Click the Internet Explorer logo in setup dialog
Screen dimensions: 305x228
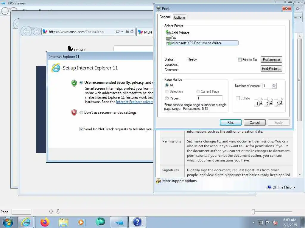56,68
